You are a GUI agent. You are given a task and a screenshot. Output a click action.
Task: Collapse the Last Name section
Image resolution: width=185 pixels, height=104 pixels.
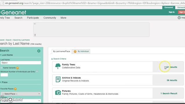[x=6, y=55]
